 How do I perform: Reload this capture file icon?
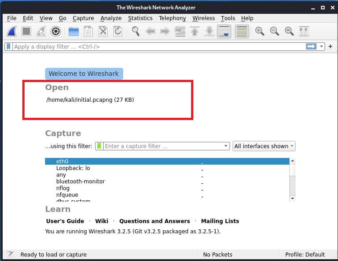click(118, 31)
